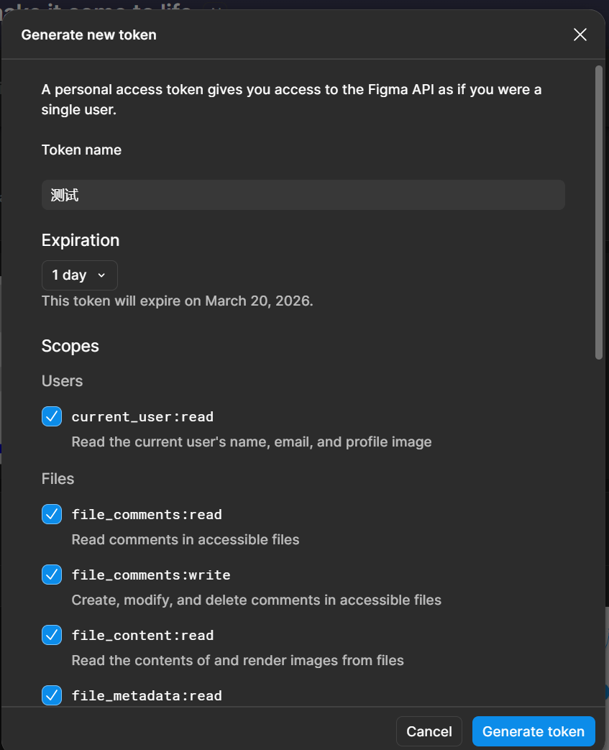Click the current_user:read scope label
Viewport: 609px width, 750px height.
(142, 417)
